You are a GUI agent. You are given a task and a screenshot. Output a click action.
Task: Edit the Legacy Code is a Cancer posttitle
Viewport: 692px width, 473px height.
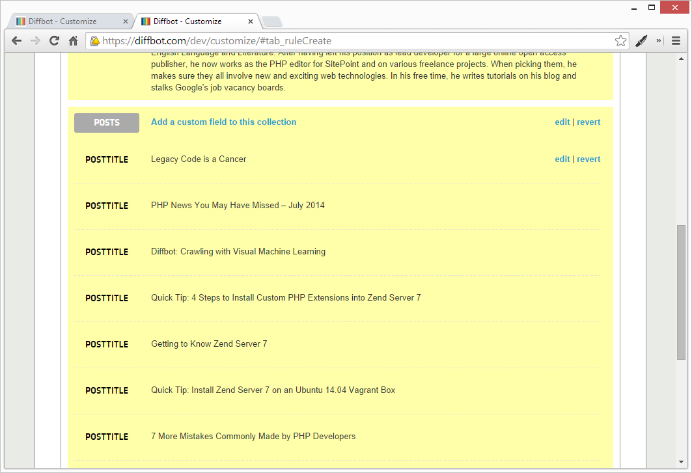pos(562,159)
